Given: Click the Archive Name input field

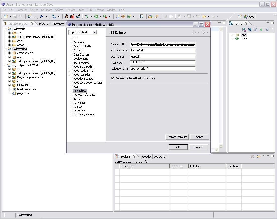Looking at the screenshot, I should click(x=163, y=50).
